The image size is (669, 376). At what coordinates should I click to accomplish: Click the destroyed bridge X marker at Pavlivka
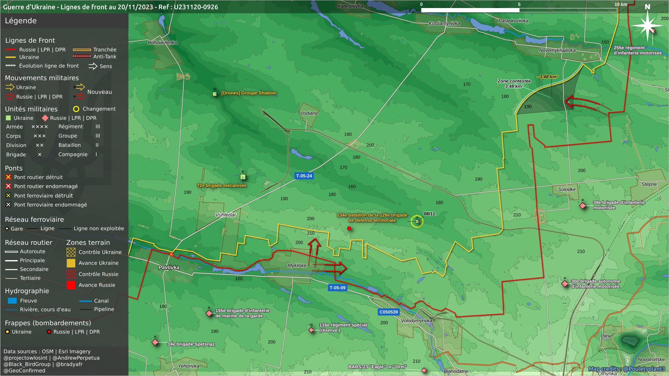coord(171,254)
